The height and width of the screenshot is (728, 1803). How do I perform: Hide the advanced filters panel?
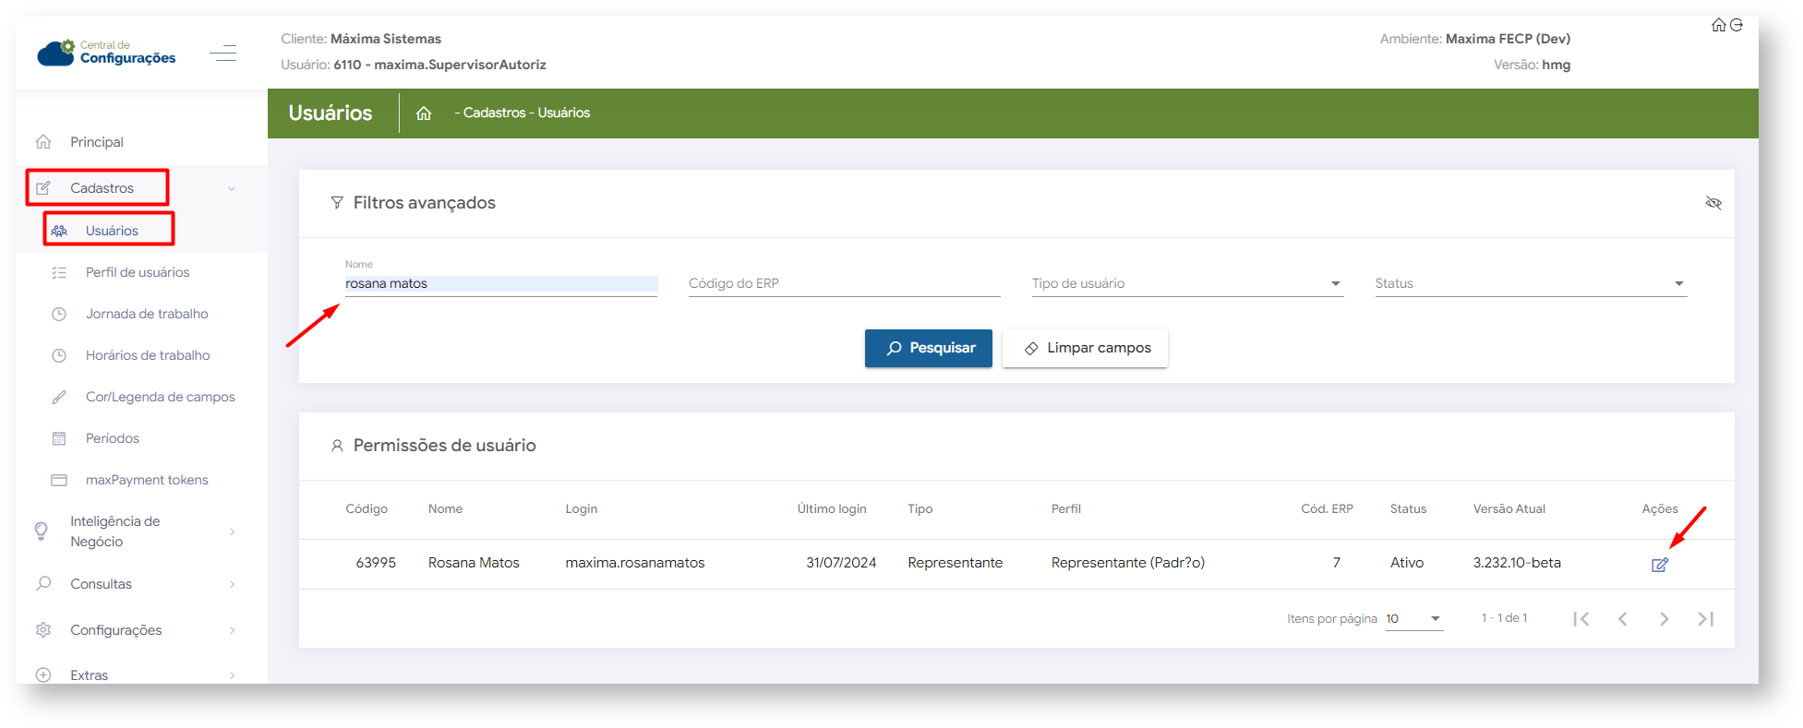[1713, 203]
